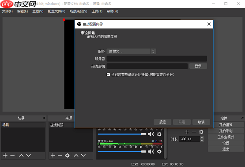Open the 编辑(E) menu
Screen dimensions: 245x167
click(23, 11)
